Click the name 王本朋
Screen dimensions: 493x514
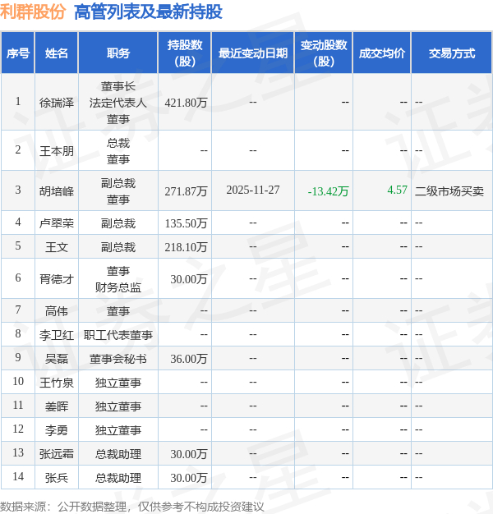click(x=57, y=151)
